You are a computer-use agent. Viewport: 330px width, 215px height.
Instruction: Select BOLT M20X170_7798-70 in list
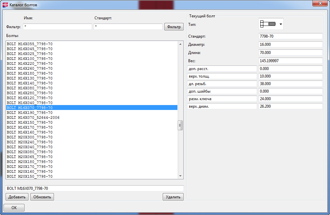[x=92, y=167]
